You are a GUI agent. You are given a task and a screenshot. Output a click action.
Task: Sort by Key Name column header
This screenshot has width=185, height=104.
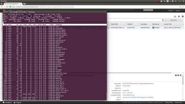click(x=144, y=24)
